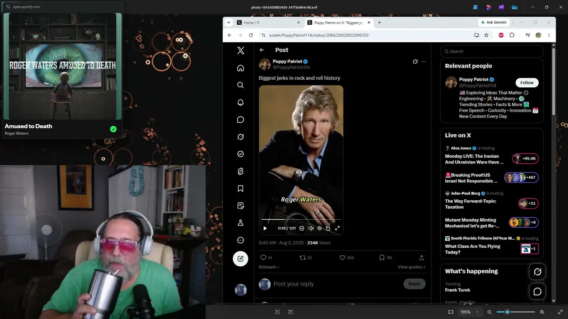Open the Relevant reply sort dropdown

point(269,267)
